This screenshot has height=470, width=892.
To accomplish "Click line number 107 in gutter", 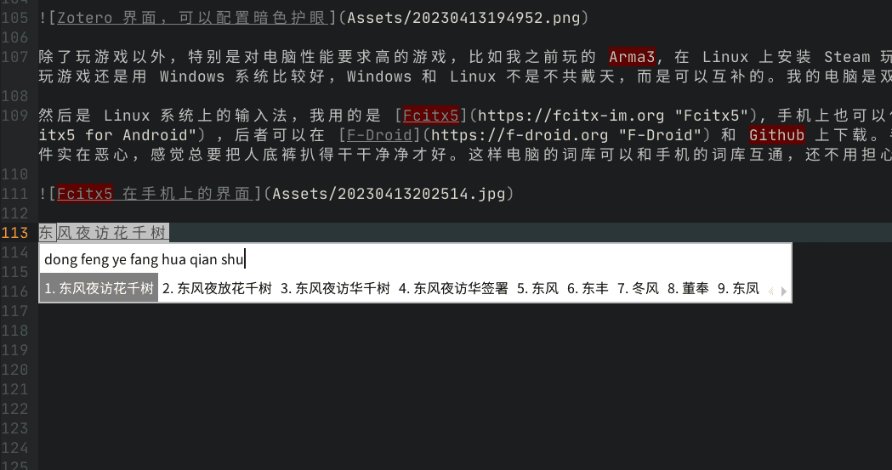I will (14, 57).
